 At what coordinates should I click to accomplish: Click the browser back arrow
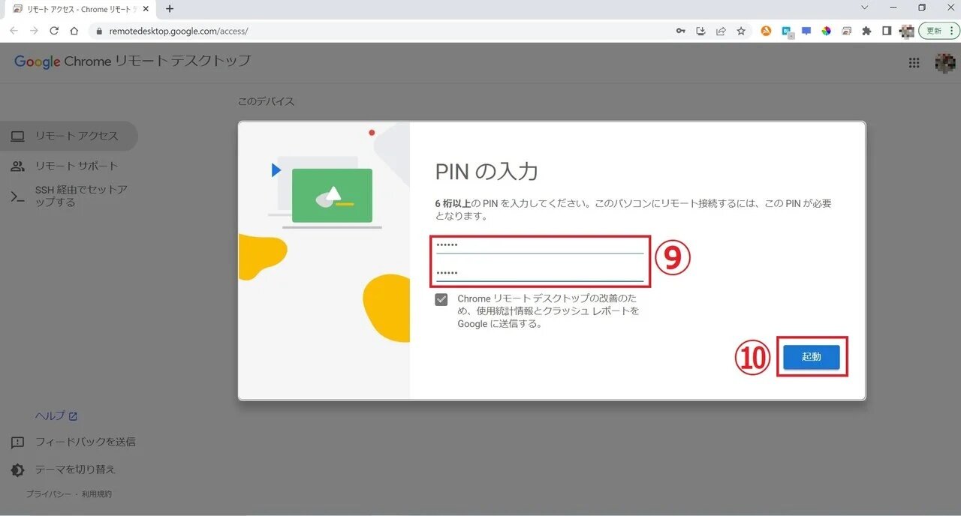point(14,31)
